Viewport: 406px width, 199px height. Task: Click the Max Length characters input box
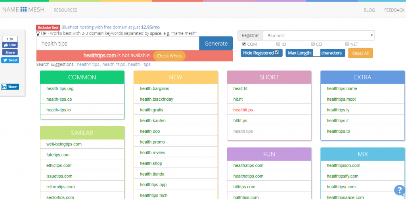click(316, 53)
